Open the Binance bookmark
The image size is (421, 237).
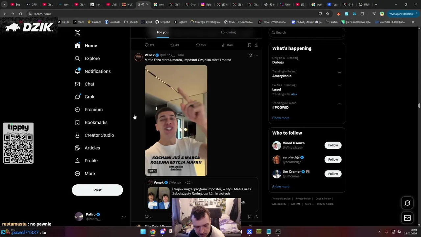point(94,22)
